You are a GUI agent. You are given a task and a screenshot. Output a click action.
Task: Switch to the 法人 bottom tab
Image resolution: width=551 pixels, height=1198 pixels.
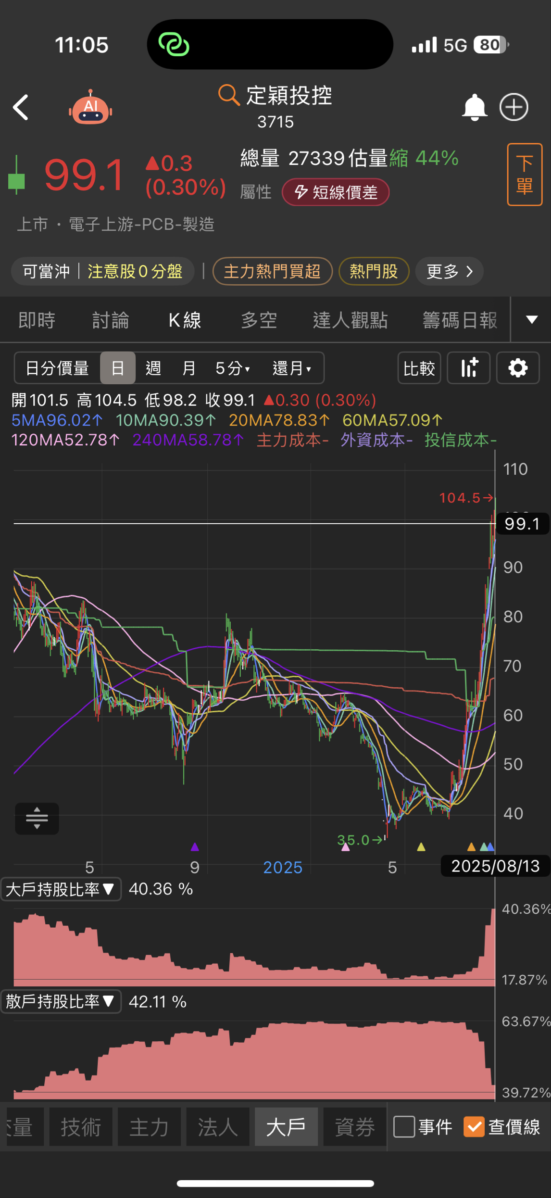218,1127
